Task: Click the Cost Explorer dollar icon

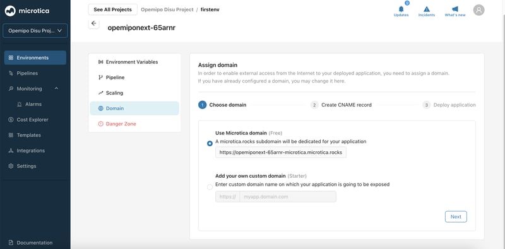Action: click(x=11, y=120)
